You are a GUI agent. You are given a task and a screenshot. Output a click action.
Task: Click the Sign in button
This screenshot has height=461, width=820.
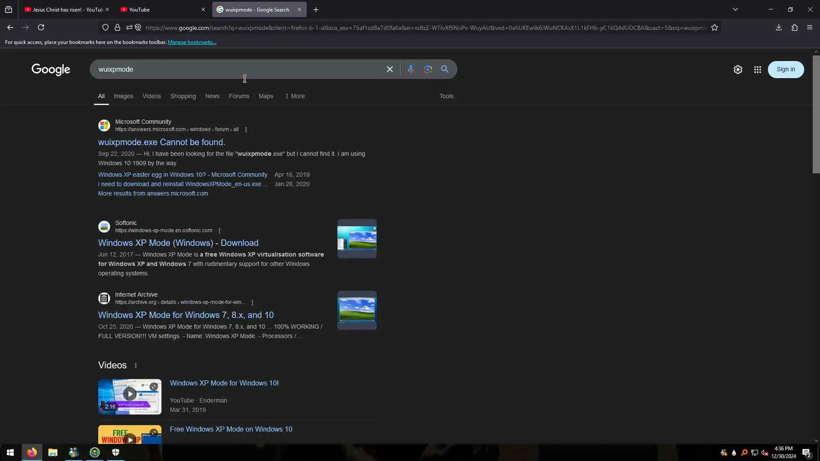785,70
